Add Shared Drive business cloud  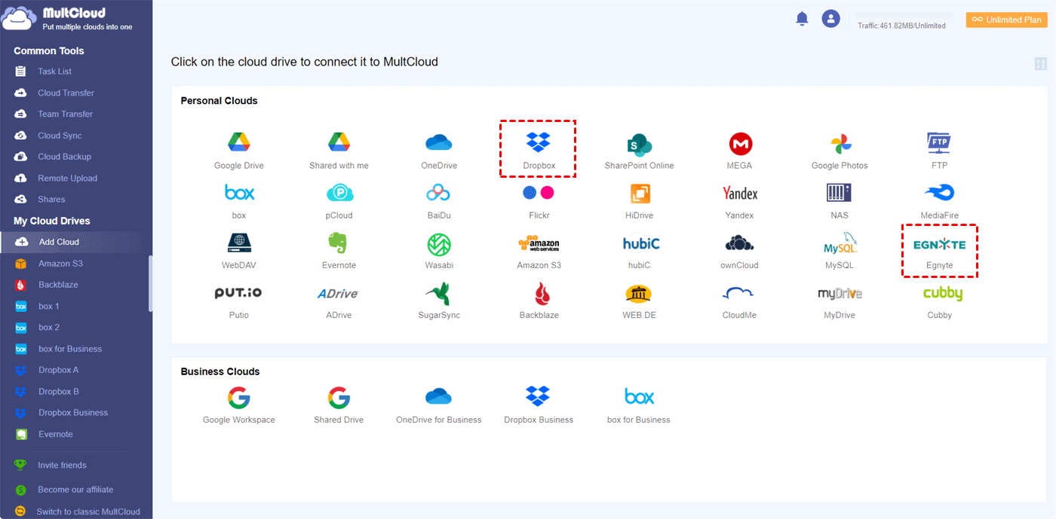pos(339,405)
